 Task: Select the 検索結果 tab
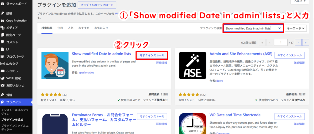pyautogui.click(x=47, y=28)
